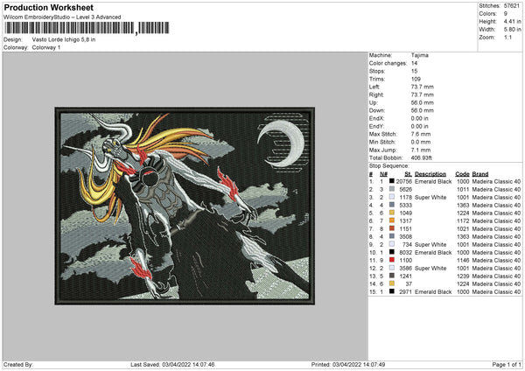Click the 'Page 1 of 1' indicator
This screenshot has width=525, height=371.
(x=507, y=364)
